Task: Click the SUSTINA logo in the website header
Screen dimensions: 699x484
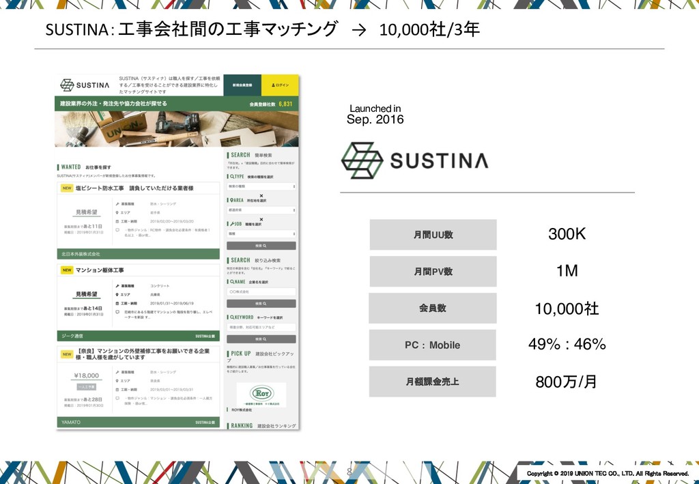Action: point(85,85)
